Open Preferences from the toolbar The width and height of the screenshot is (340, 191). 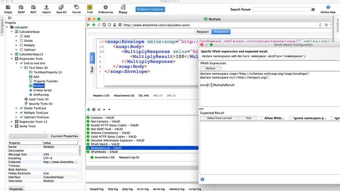105,10
